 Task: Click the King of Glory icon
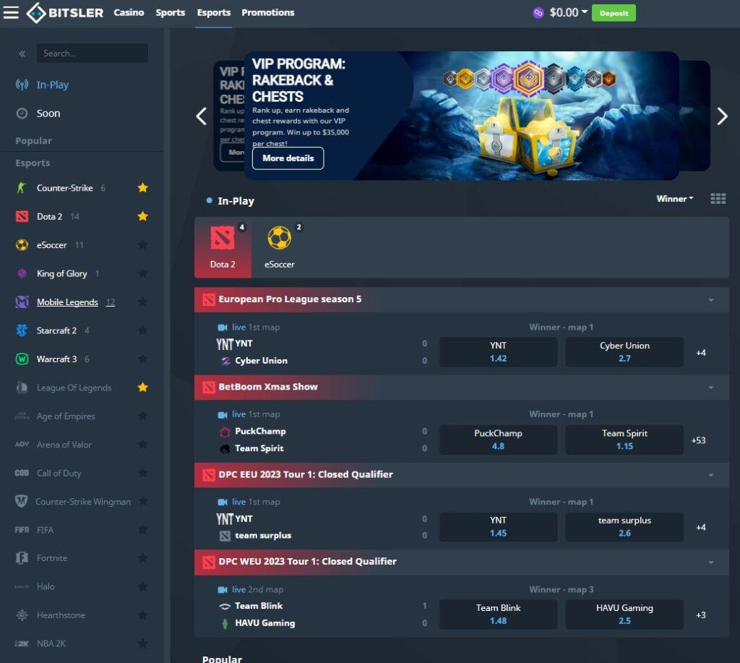[22, 273]
